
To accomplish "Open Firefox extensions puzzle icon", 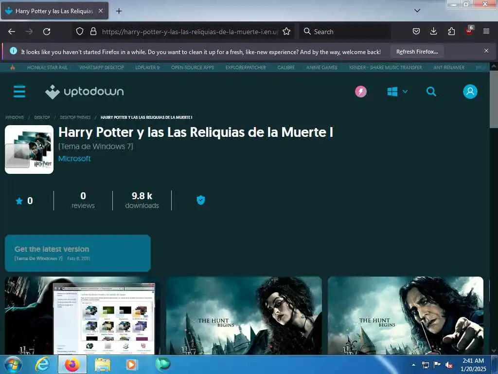I will click(451, 32).
